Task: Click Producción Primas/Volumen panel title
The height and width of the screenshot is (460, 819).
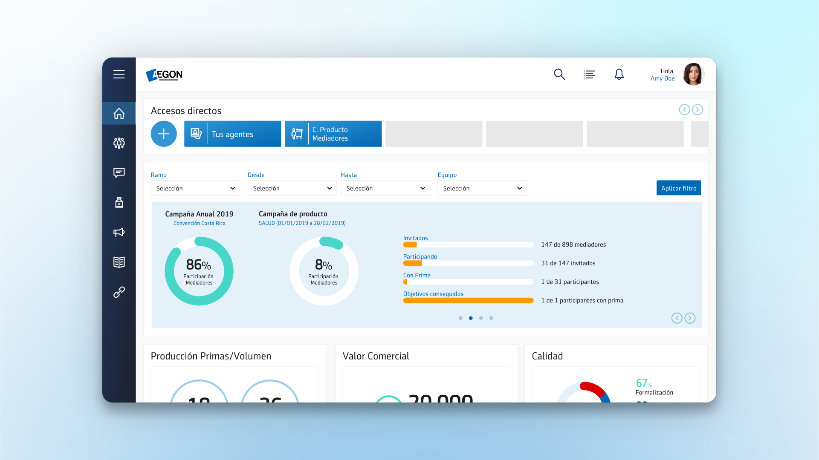Action: (x=211, y=356)
